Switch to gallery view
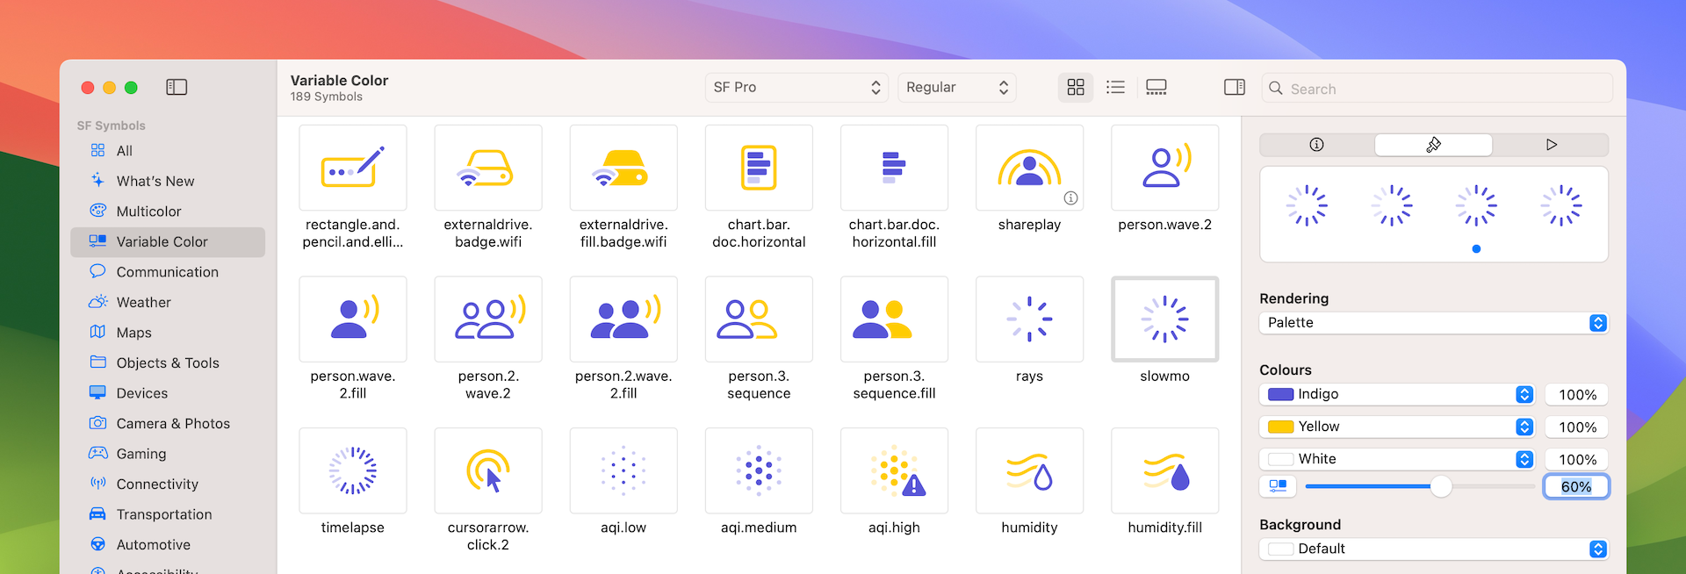The height and width of the screenshot is (574, 1686). point(1156,87)
